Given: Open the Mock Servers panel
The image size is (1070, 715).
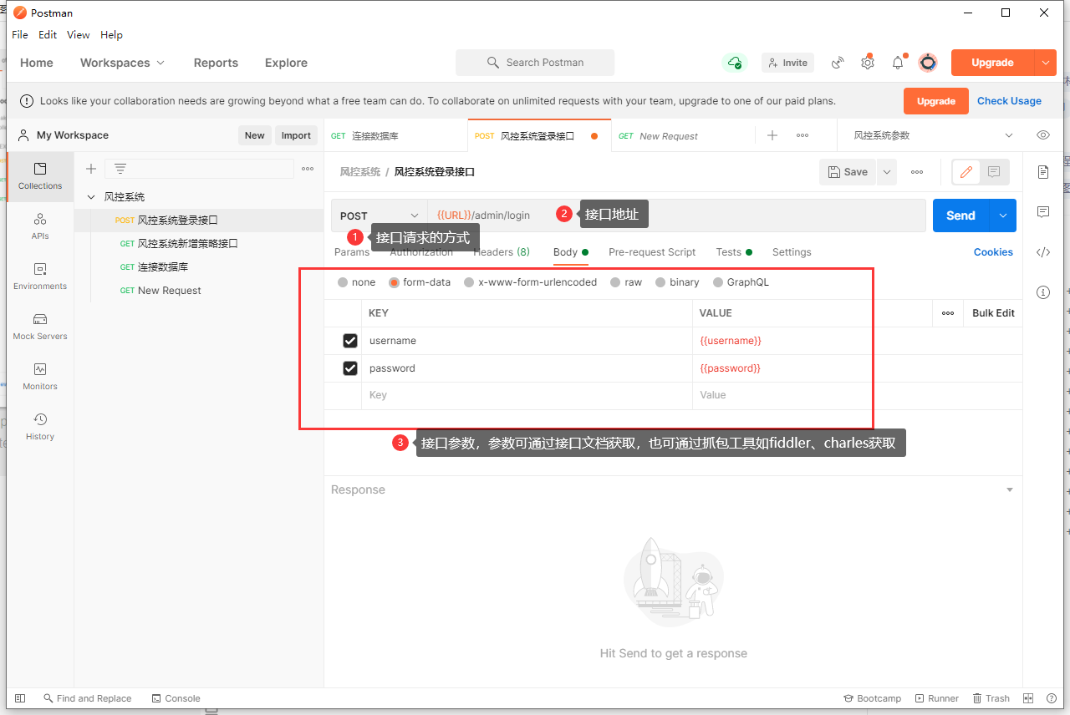Looking at the screenshot, I should click(39, 327).
